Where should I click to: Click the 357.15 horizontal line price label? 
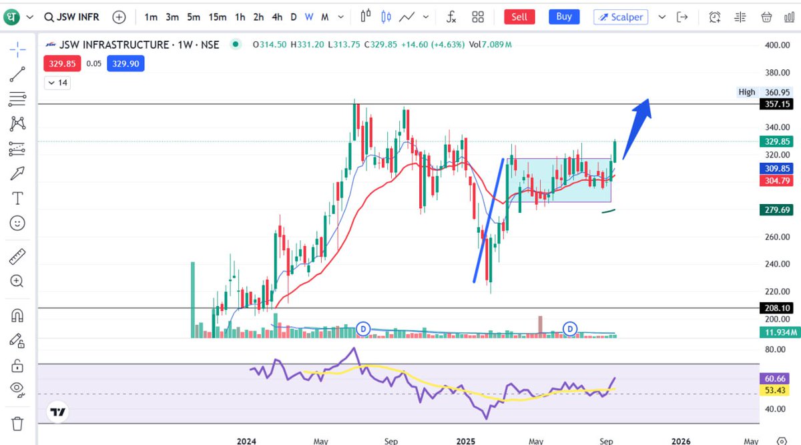coord(777,104)
